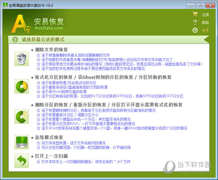Screen dimensions: 218x180
Task: Click line 可以设定扫描范围
Action: click(x=84, y=147)
